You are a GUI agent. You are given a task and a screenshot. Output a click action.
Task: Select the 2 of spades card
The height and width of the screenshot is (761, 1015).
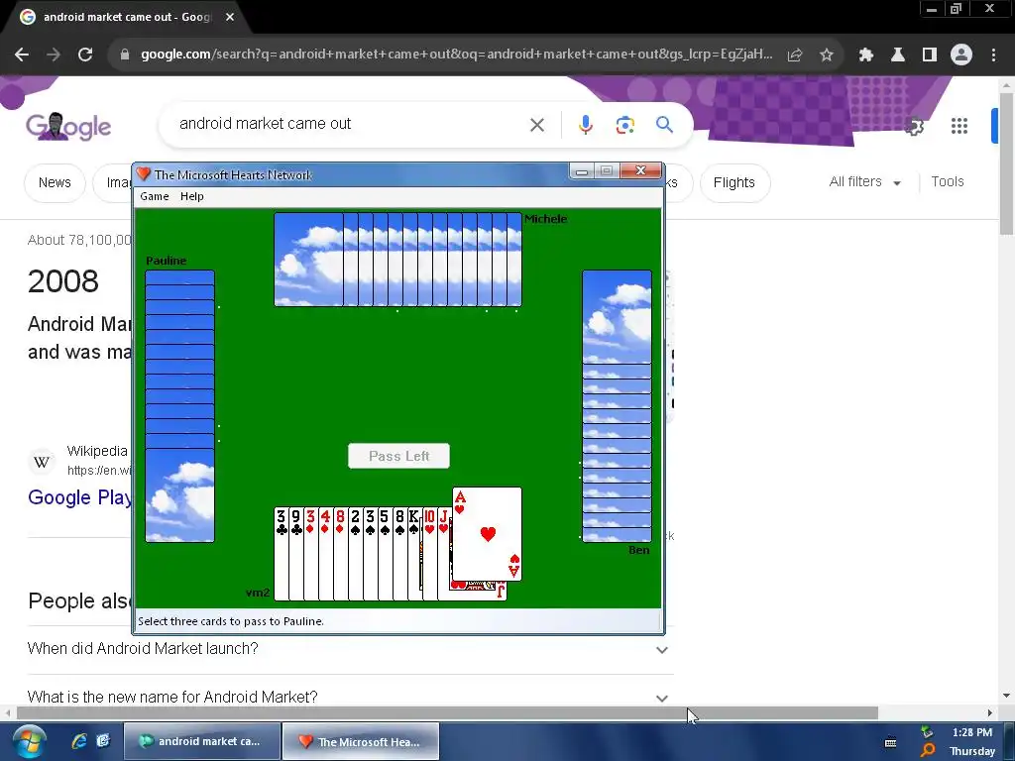pos(356,553)
